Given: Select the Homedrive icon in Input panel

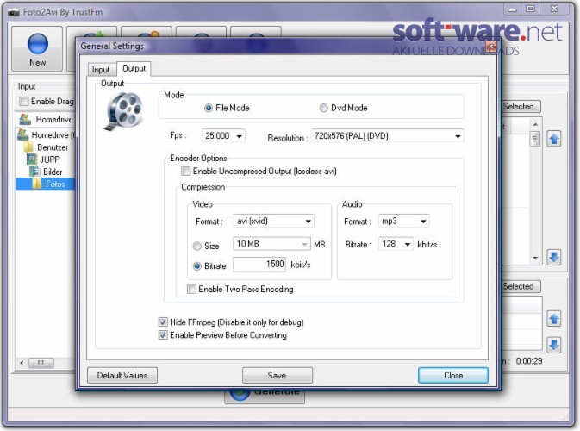Looking at the screenshot, I should [x=25, y=119].
